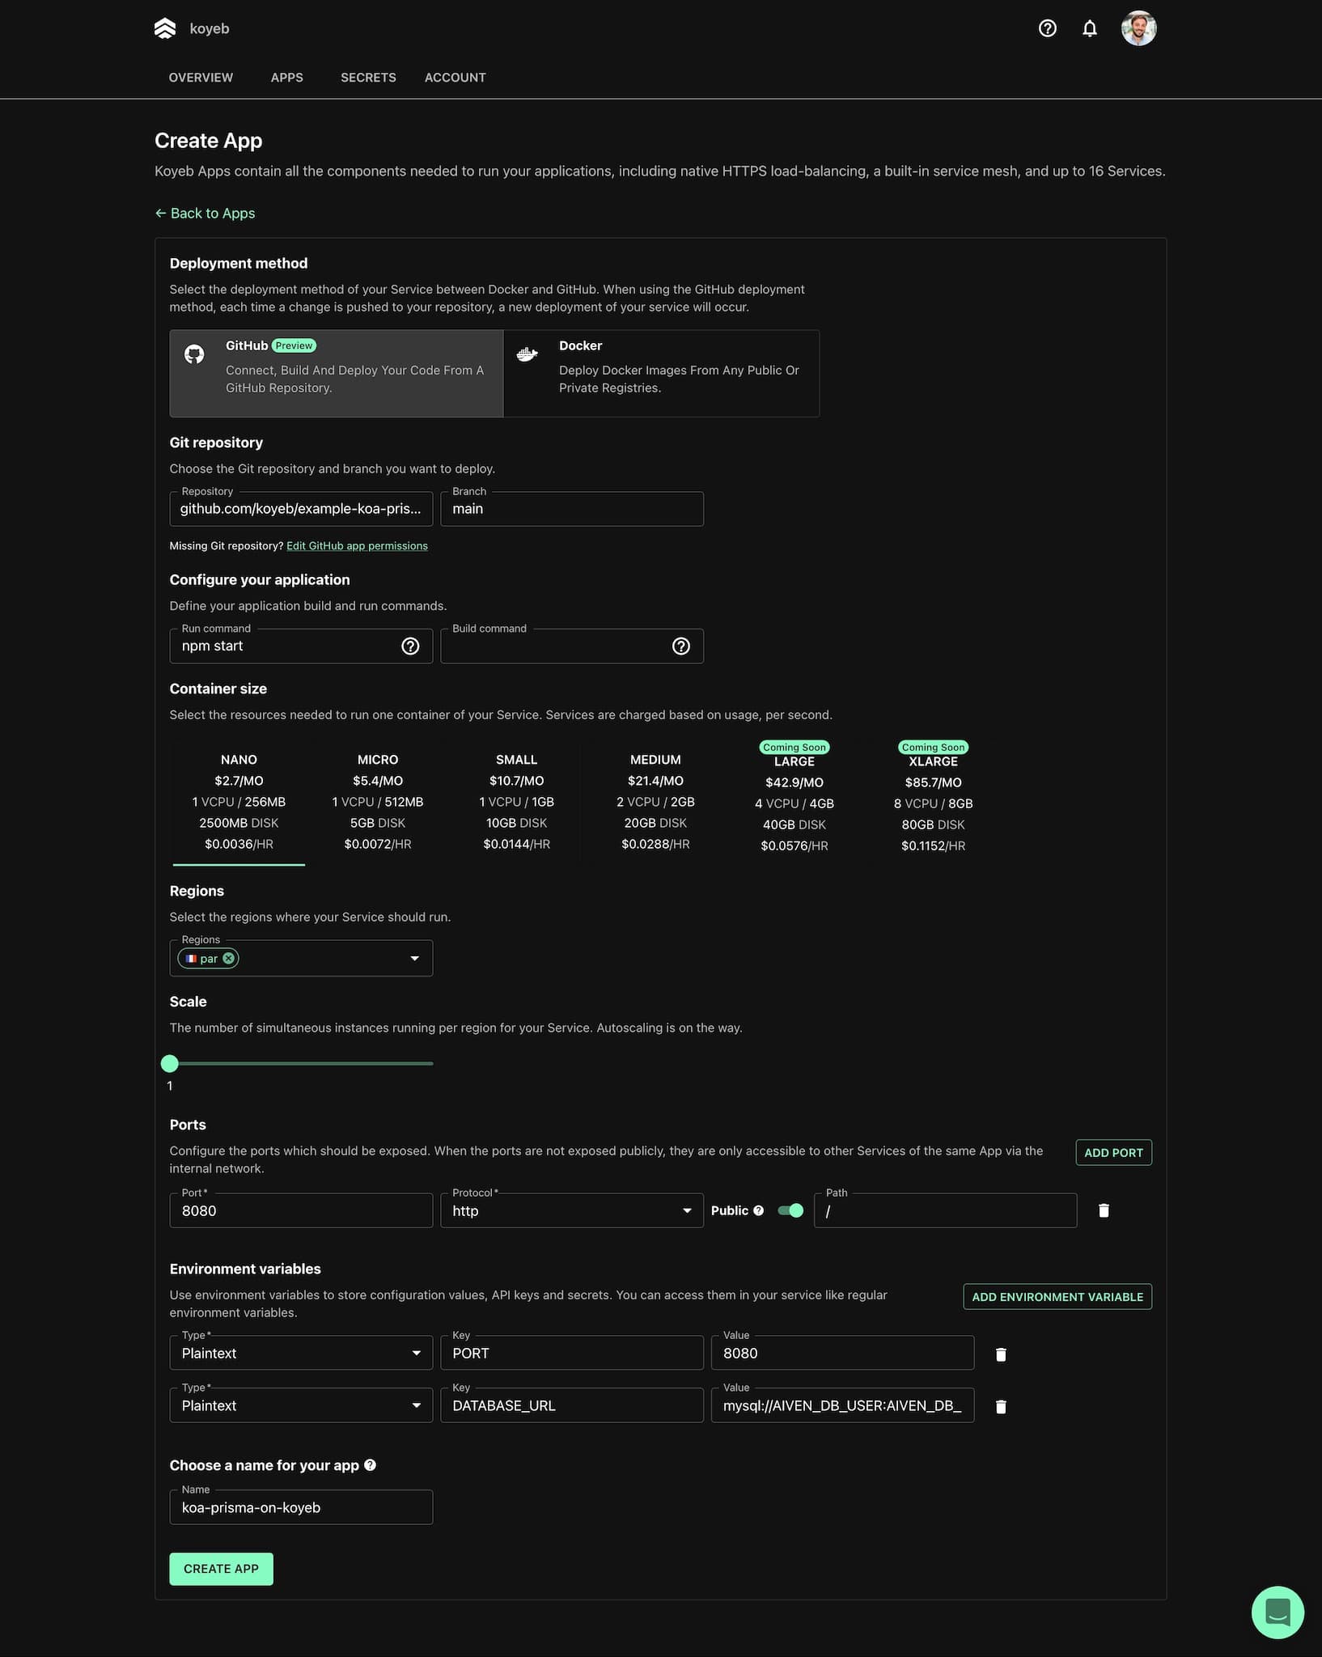The image size is (1322, 1657).
Task: Select the MICRO container size
Action: pos(377,801)
